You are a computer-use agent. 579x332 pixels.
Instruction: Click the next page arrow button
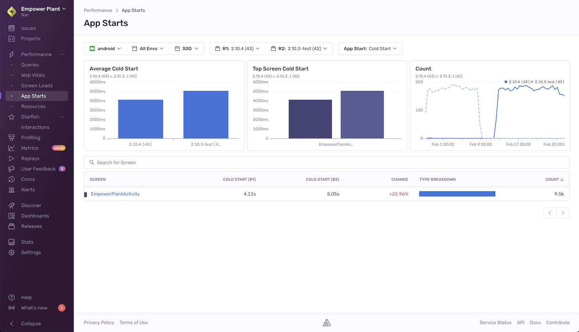click(563, 213)
